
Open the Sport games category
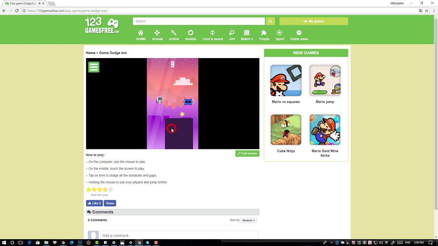click(280, 35)
